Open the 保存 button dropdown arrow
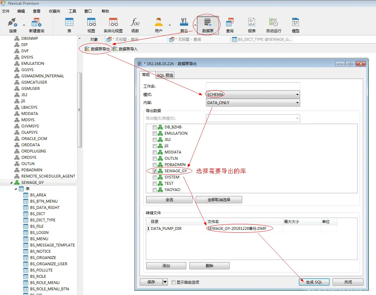This screenshot has height=295, width=376. coord(165,282)
